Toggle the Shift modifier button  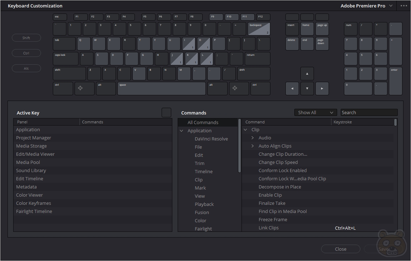tap(26, 38)
